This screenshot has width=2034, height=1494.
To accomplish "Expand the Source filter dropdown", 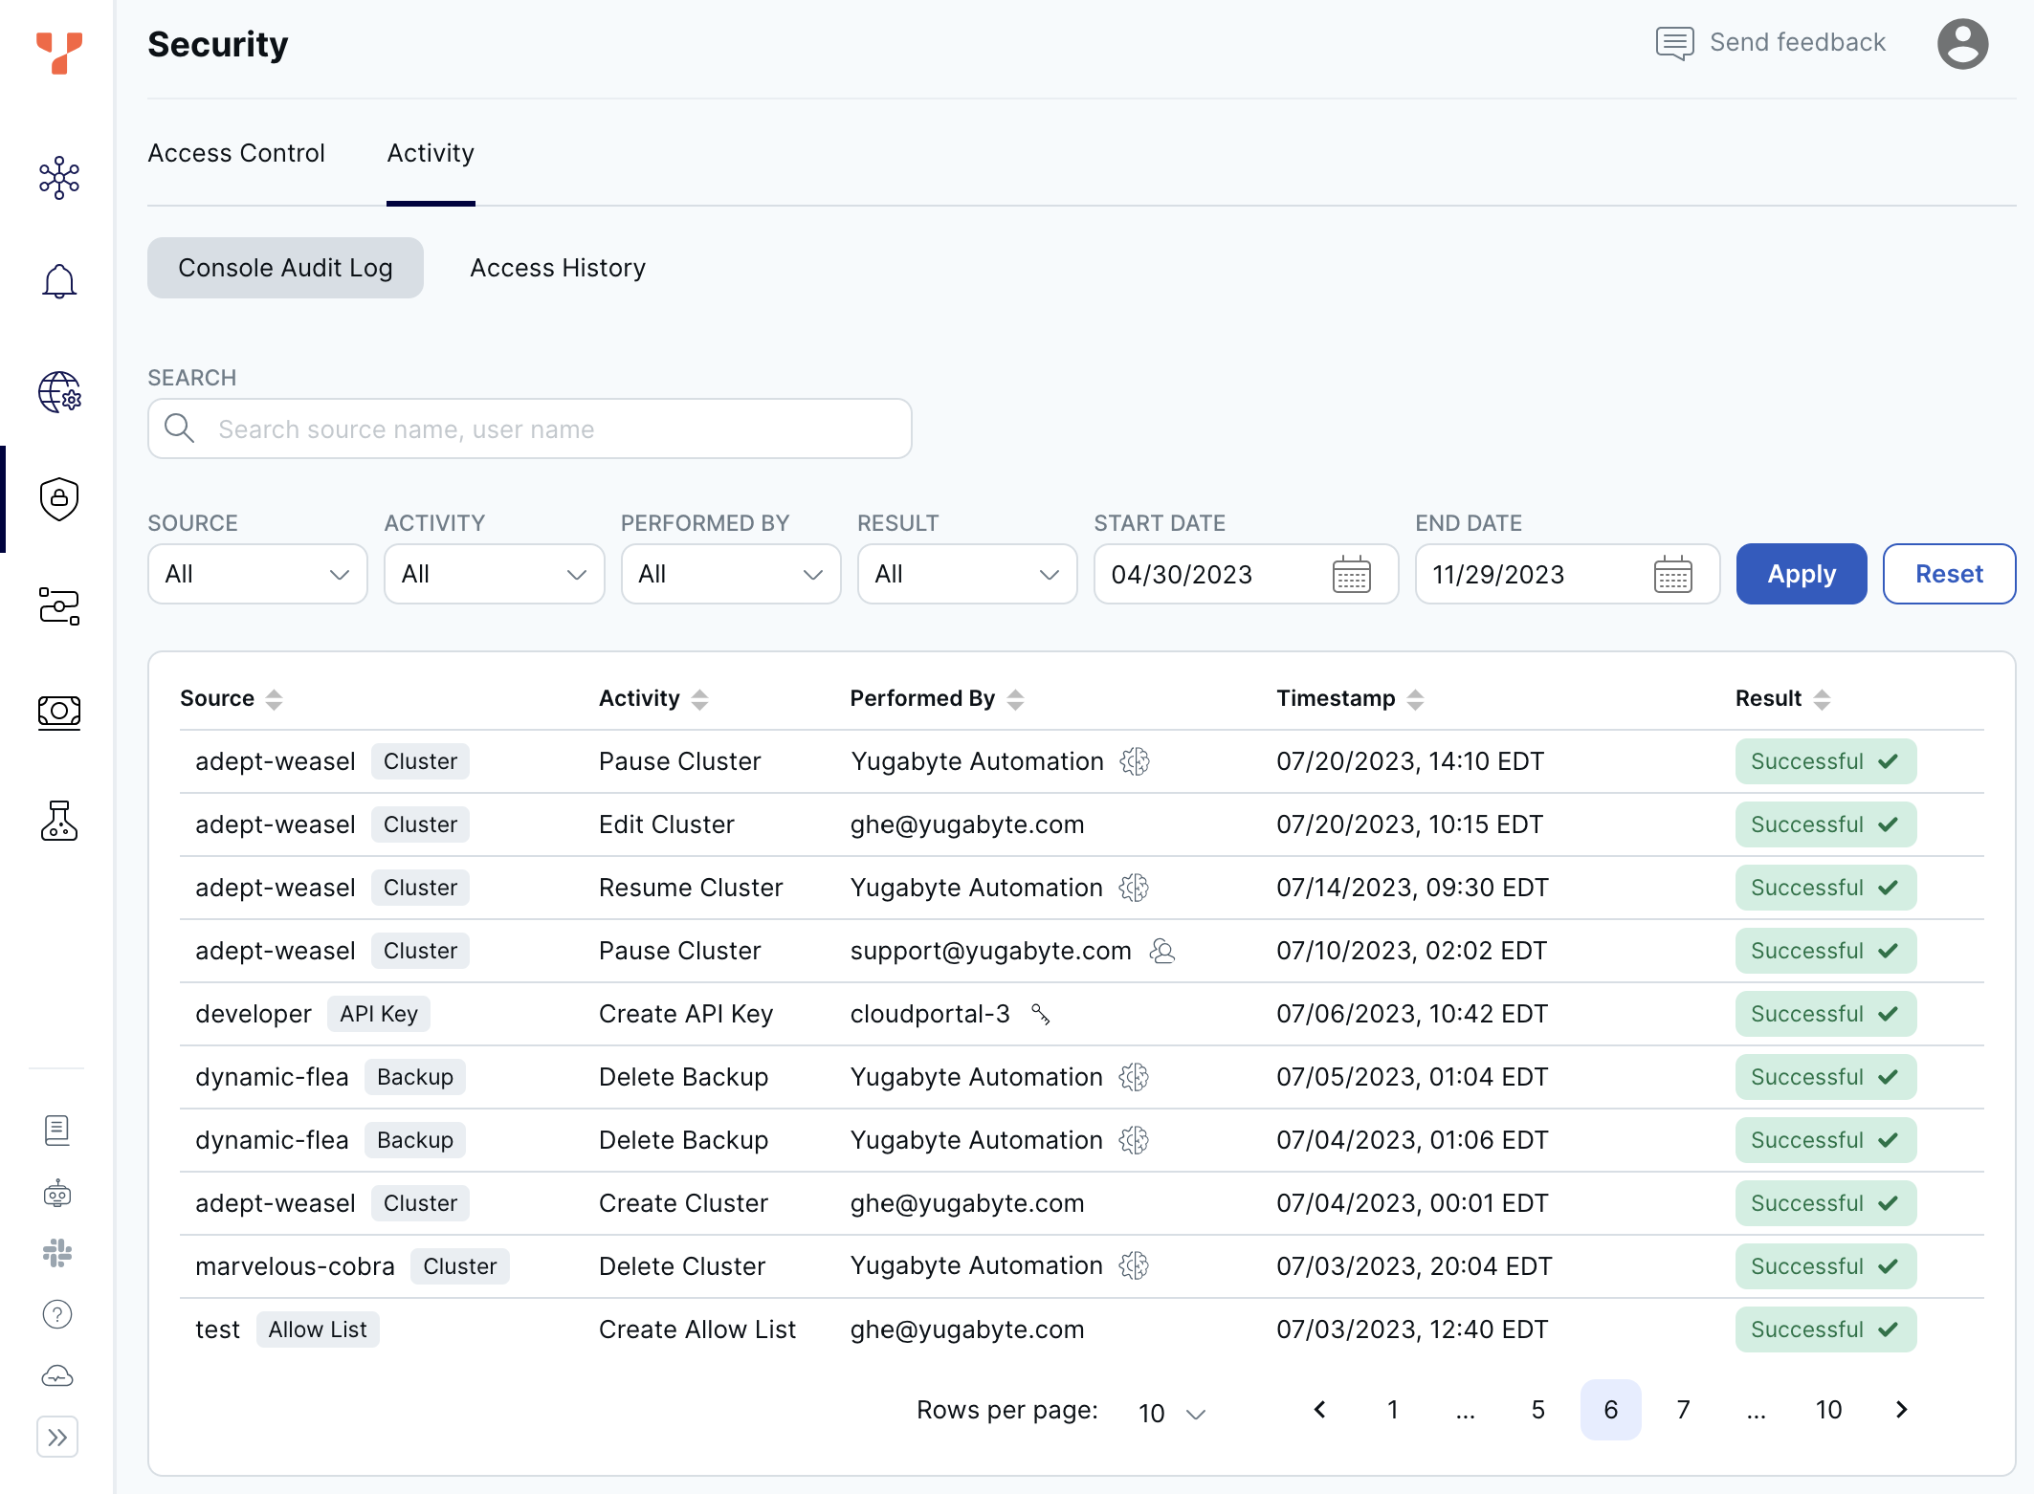I will [x=257, y=574].
